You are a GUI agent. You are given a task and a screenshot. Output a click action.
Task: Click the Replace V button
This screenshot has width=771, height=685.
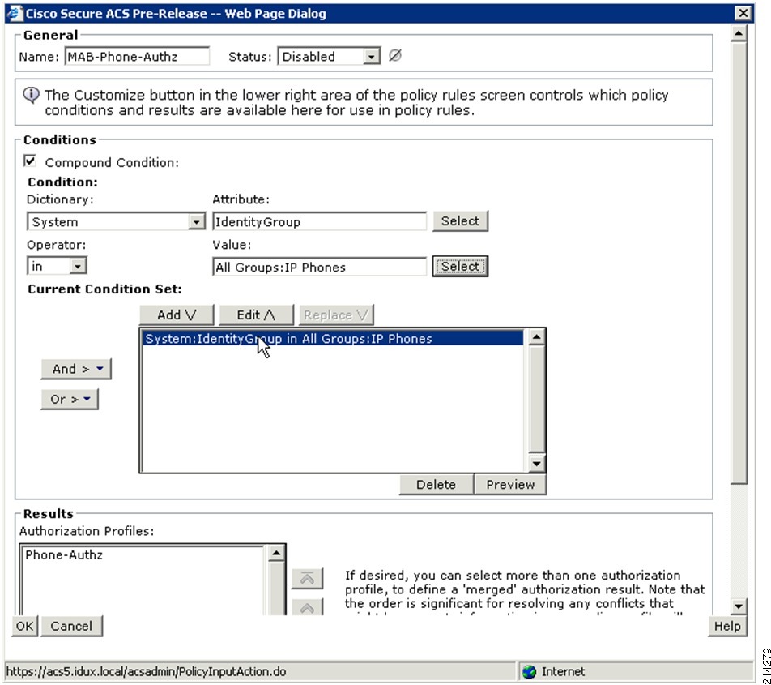[336, 315]
